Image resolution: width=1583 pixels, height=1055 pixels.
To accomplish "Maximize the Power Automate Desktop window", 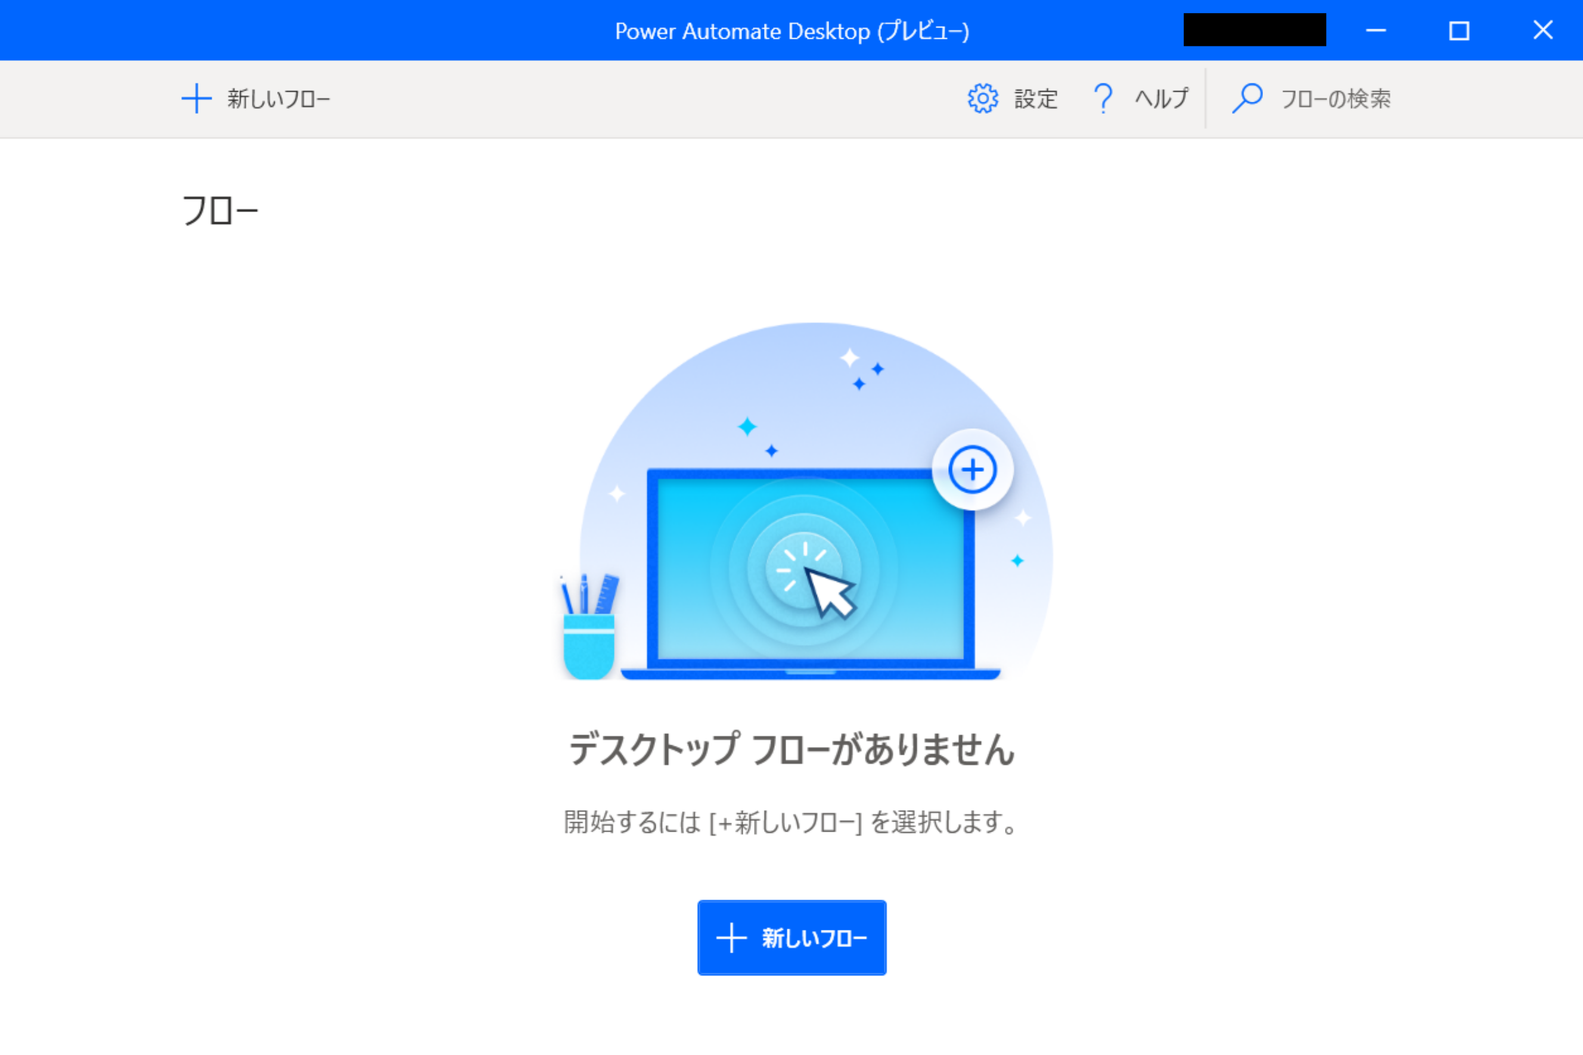I will (1459, 30).
